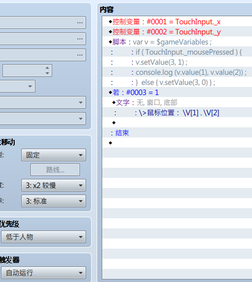Select the script line console.log (v.value(1), v.value(2))

click(x=177, y=72)
